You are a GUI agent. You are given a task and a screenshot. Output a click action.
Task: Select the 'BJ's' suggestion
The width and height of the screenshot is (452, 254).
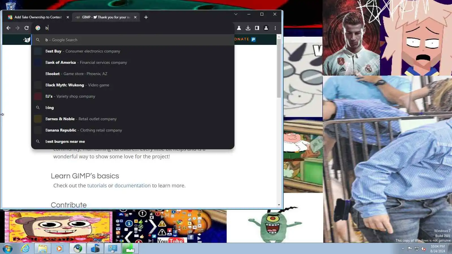pos(133,96)
